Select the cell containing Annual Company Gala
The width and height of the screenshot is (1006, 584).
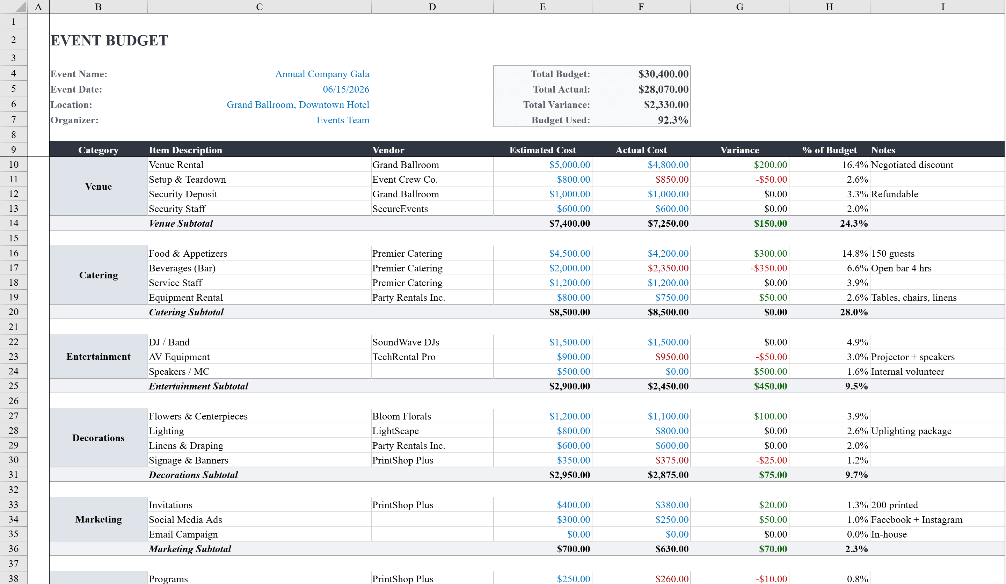click(322, 74)
